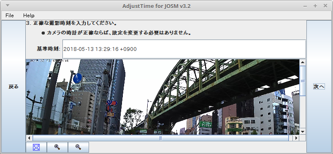Click the horizontal scrollbar thumb
This screenshot has height=154, width=333.
tap(160, 138)
